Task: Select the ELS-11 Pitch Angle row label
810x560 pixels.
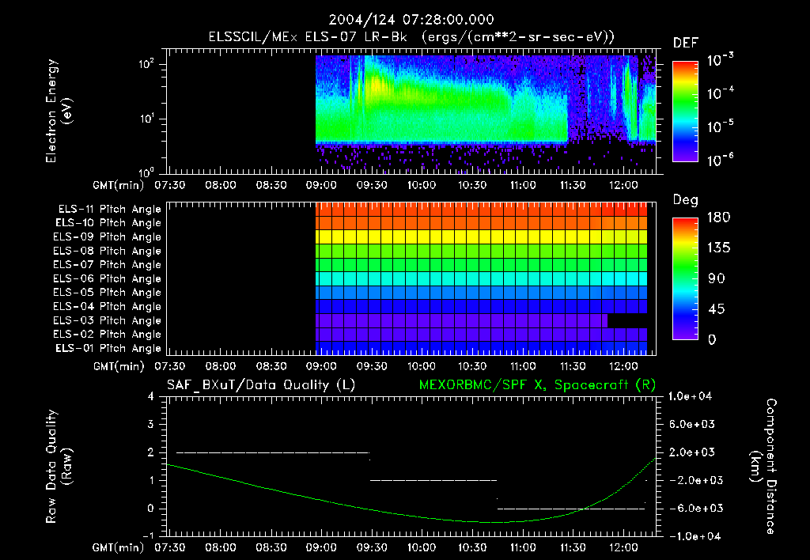Action: pos(109,210)
